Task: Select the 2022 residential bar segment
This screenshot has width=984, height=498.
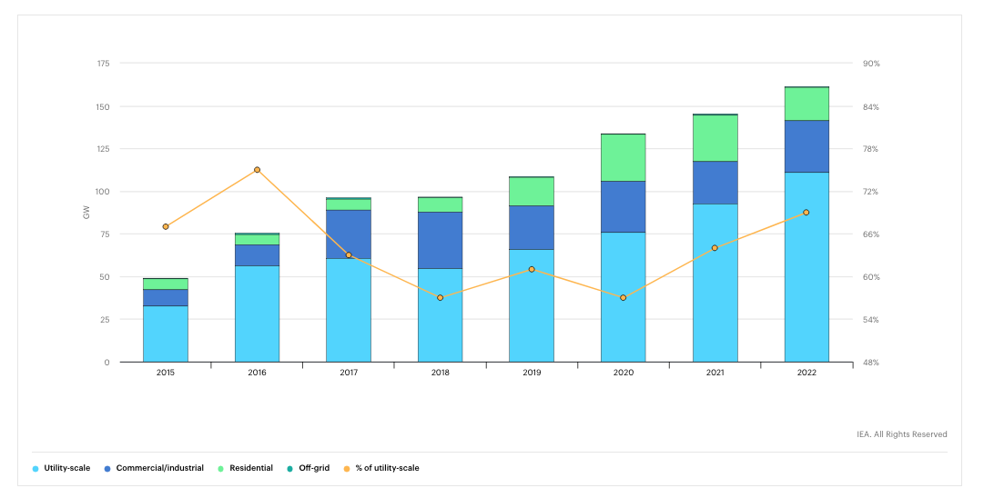Action: [807, 104]
